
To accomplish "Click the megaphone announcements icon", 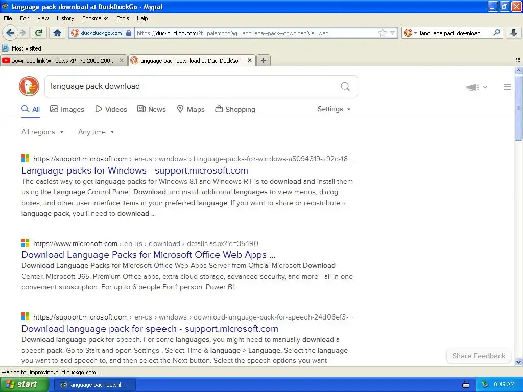I will (472, 87).
